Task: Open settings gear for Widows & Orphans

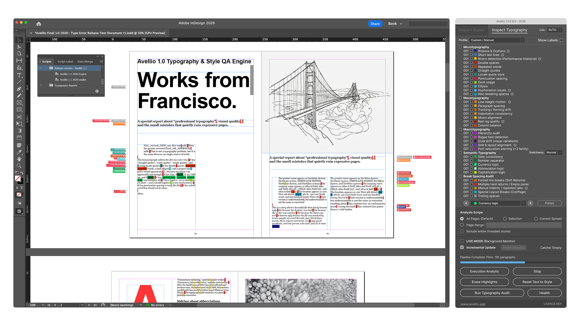Action: coord(508,51)
